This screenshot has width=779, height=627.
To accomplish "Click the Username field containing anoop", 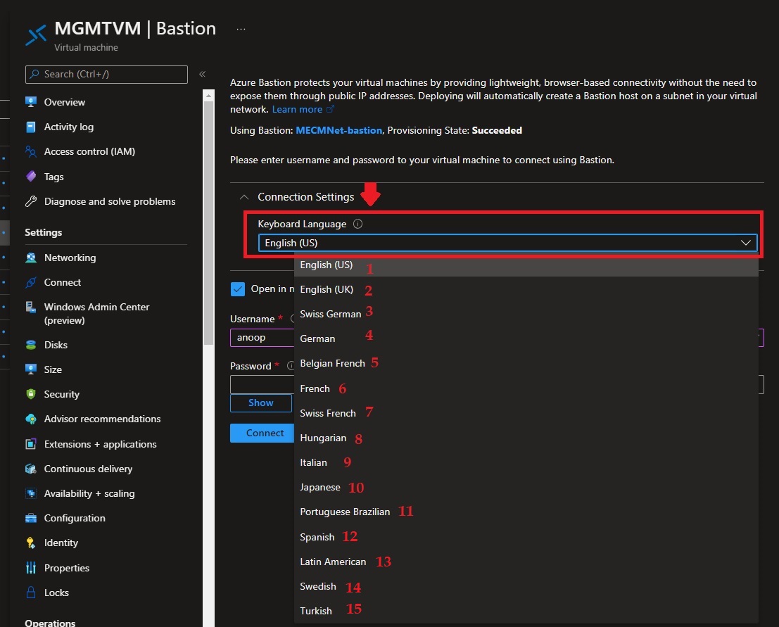I will 262,337.
